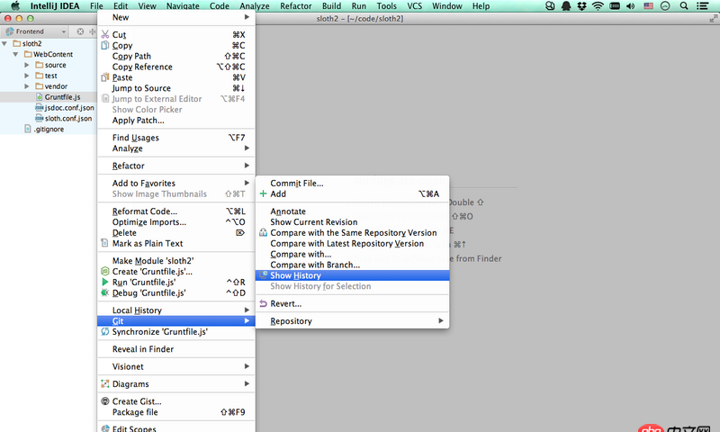Click the Copy icon in context menu
The width and height of the screenshot is (720, 432).
click(x=105, y=45)
